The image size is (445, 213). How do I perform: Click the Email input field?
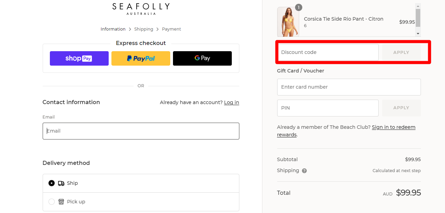tap(141, 131)
